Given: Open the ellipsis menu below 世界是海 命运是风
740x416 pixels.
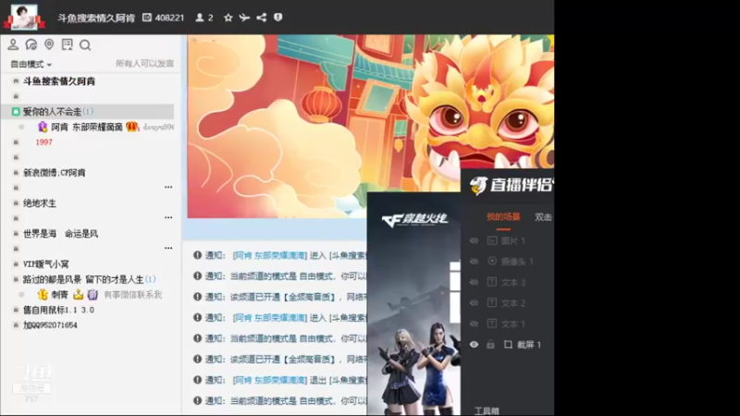Looking at the screenshot, I should coord(168,248).
